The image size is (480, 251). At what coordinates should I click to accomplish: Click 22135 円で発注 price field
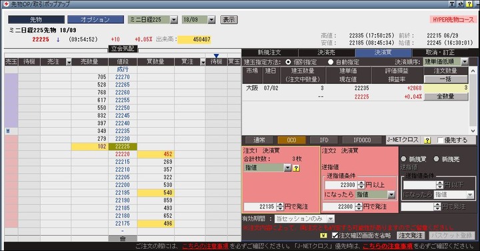(260, 207)
